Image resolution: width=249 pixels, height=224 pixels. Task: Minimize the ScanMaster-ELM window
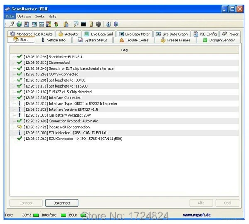coord(225,9)
